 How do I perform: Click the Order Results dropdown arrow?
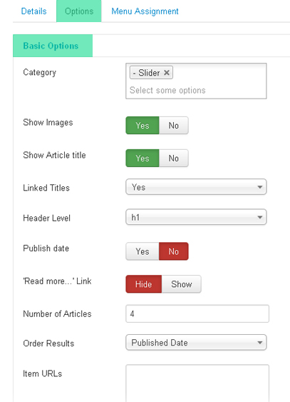(x=260, y=343)
